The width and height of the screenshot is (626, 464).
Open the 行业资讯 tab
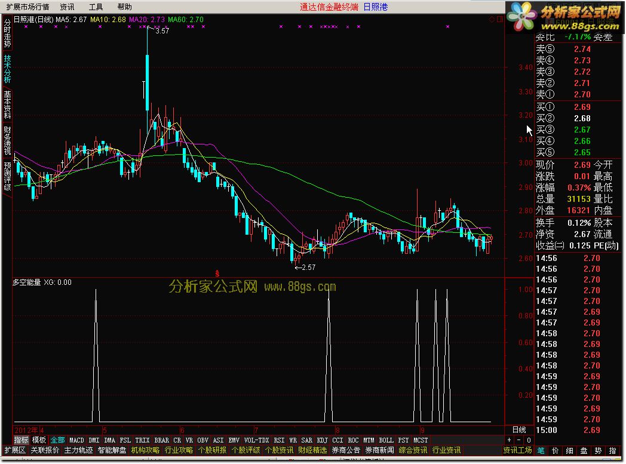tap(446, 450)
